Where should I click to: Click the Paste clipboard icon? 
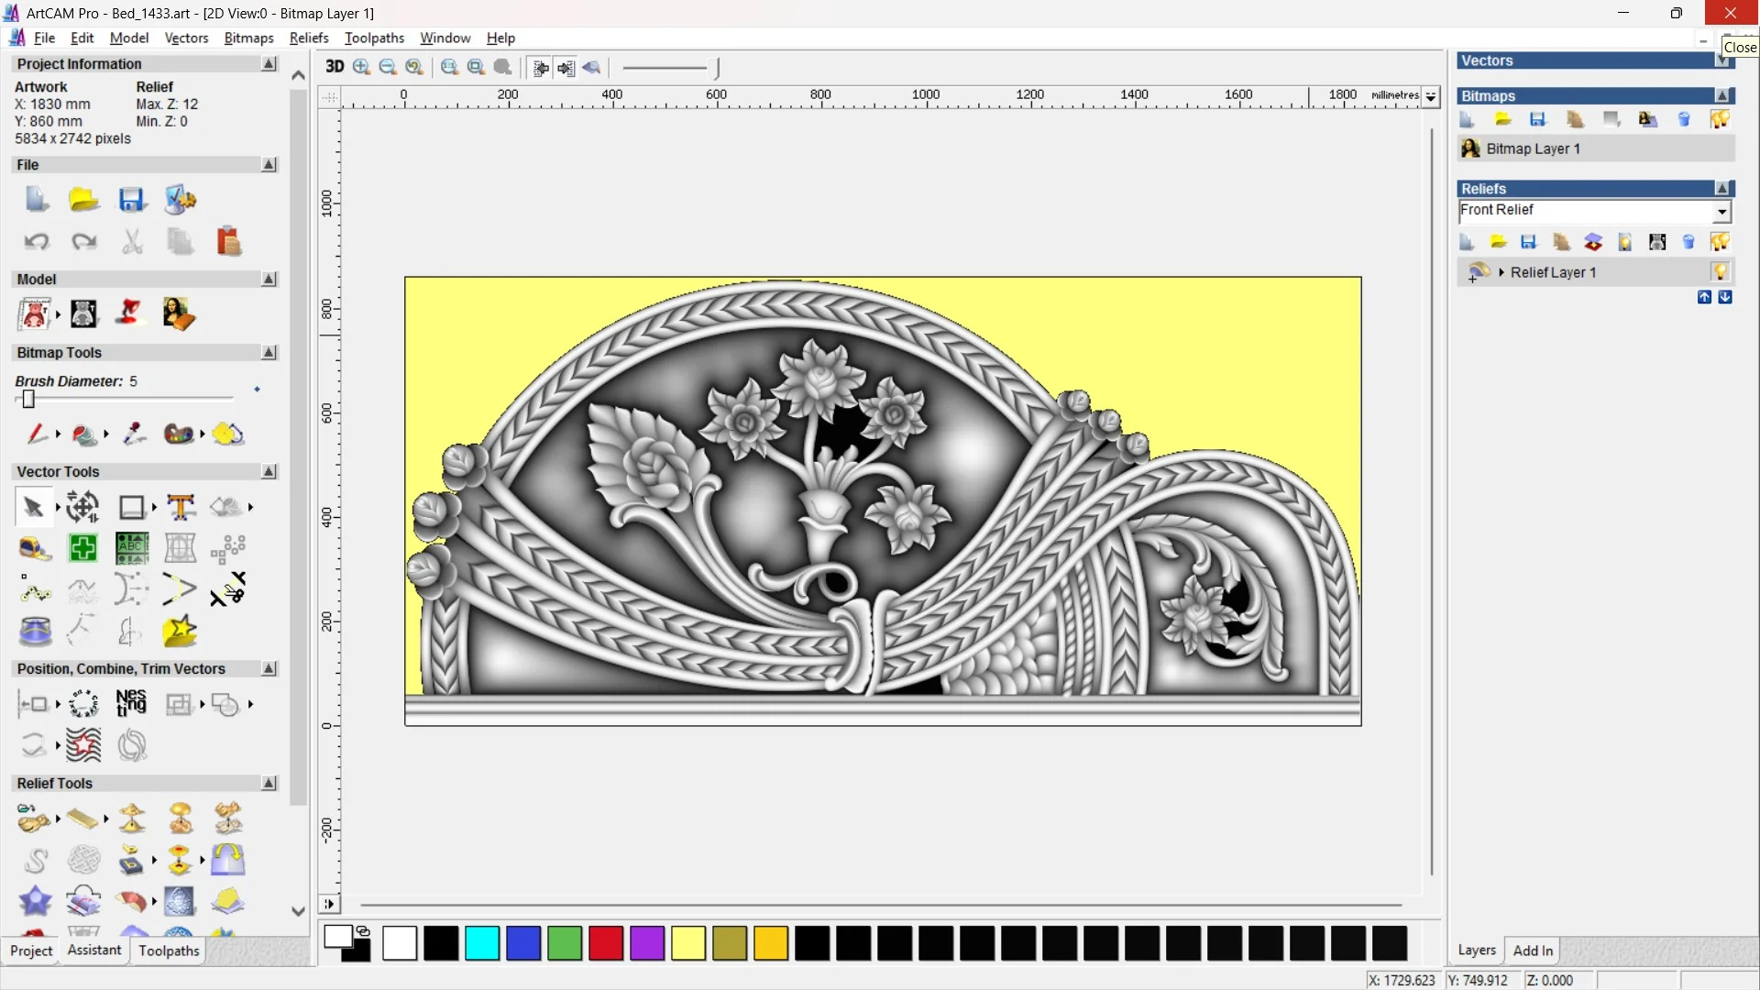pos(228,242)
